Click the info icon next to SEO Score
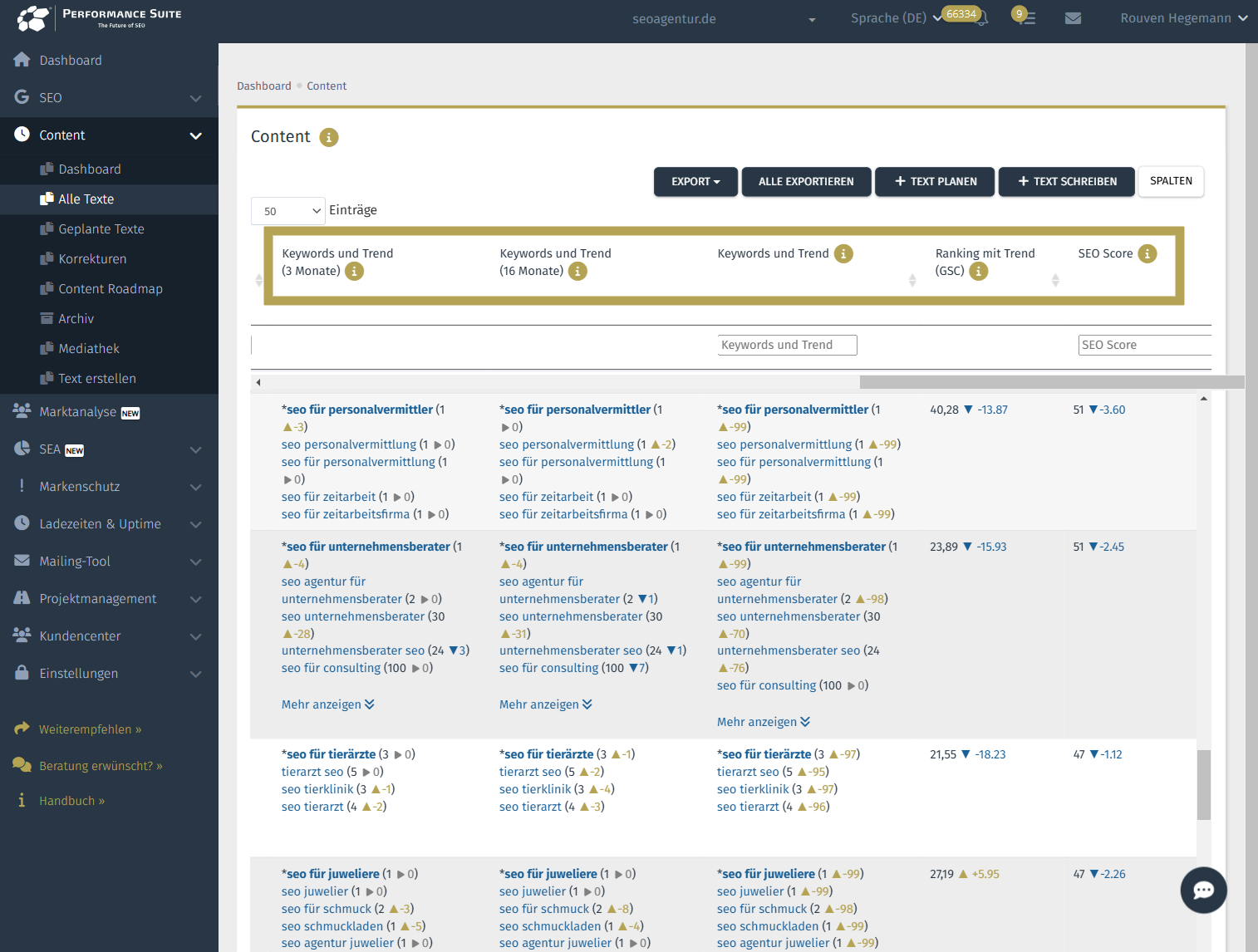The height and width of the screenshot is (952, 1258). coord(1147,253)
